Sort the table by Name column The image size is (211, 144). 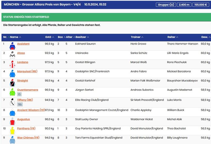point(16,37)
